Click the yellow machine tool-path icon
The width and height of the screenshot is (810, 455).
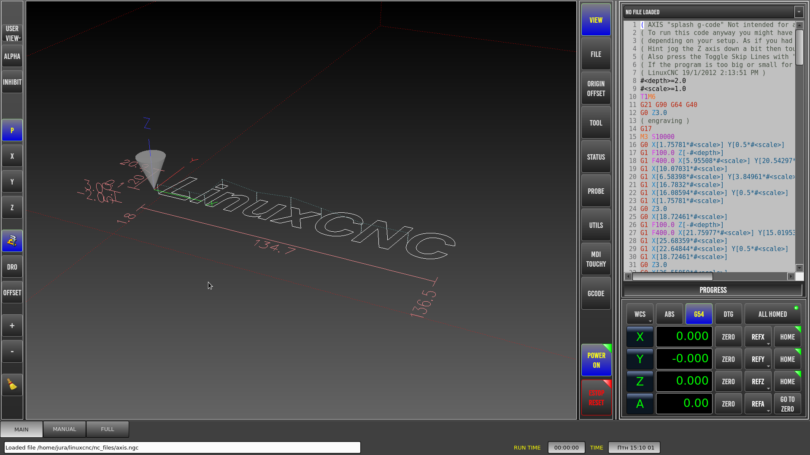12,241
